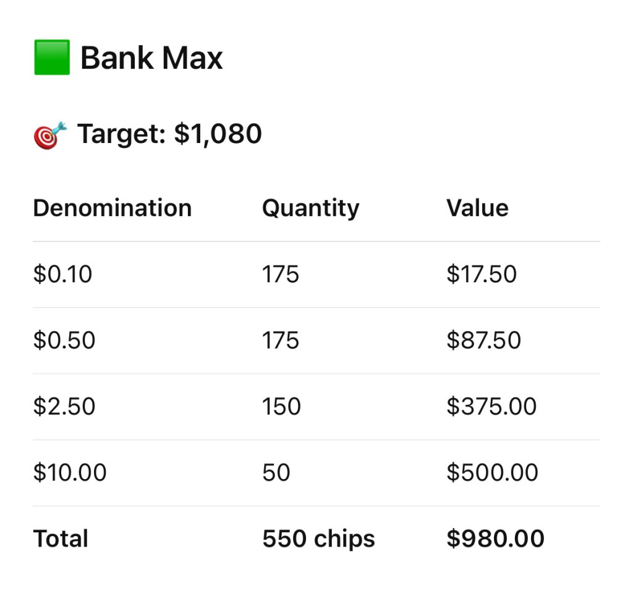Click the $2.50 denomination cell

coord(64,407)
